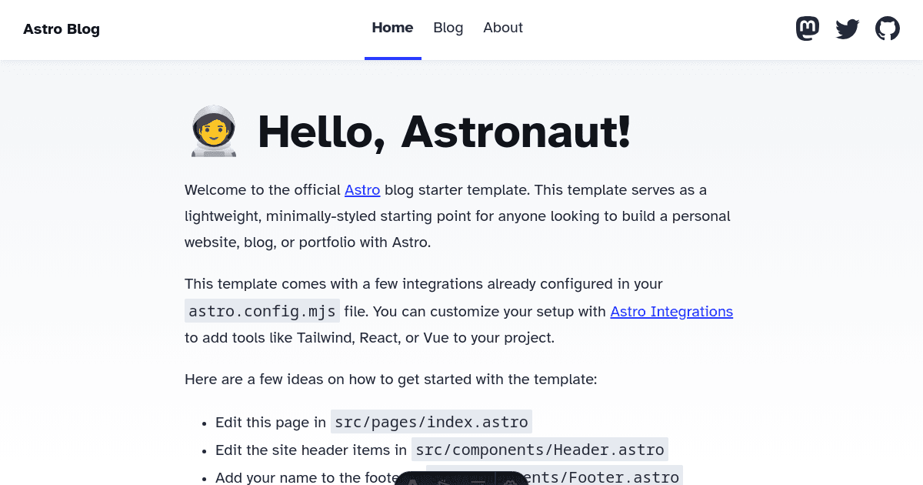This screenshot has width=923, height=485.
Task: Click the src/pages/index.astro code text
Action: click(x=431, y=422)
